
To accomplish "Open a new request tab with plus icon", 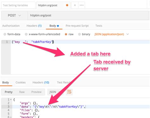I will click(75, 5).
